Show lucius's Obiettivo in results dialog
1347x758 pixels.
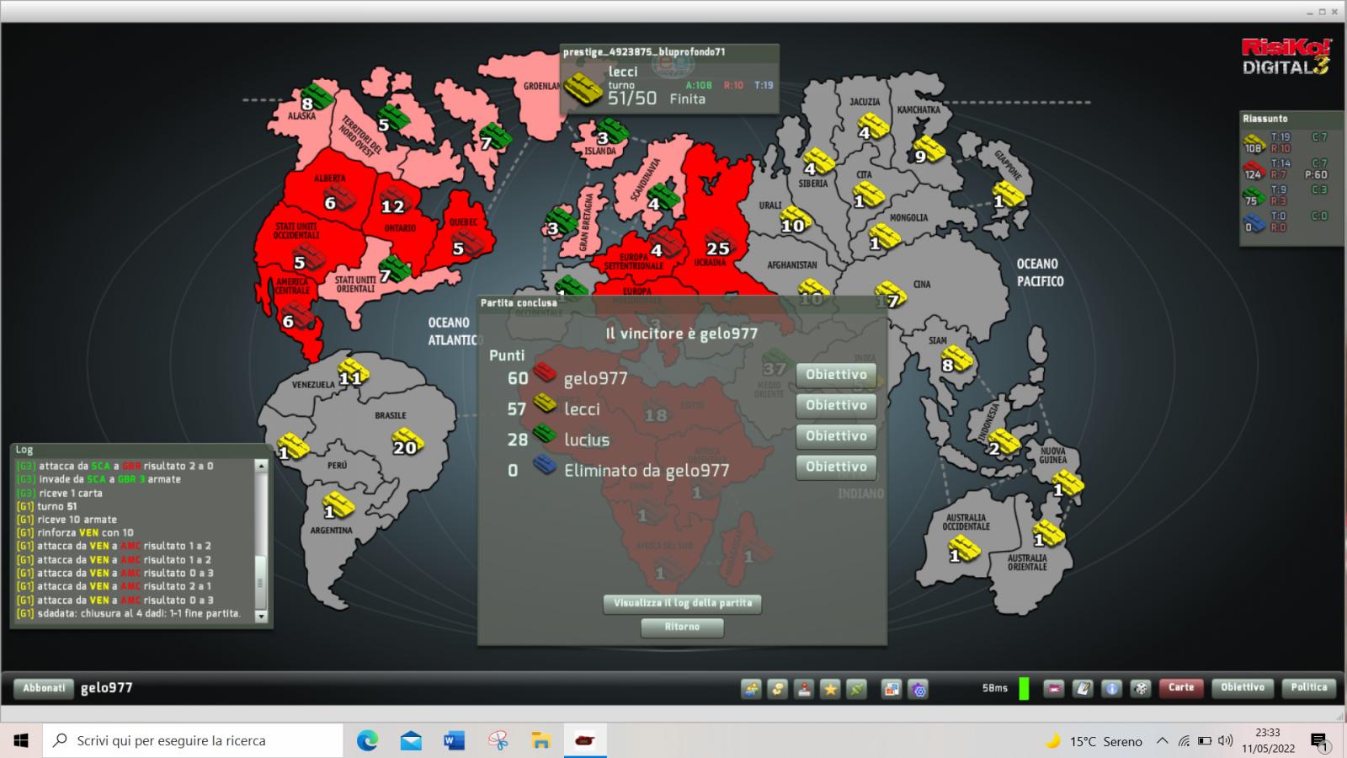click(x=836, y=436)
